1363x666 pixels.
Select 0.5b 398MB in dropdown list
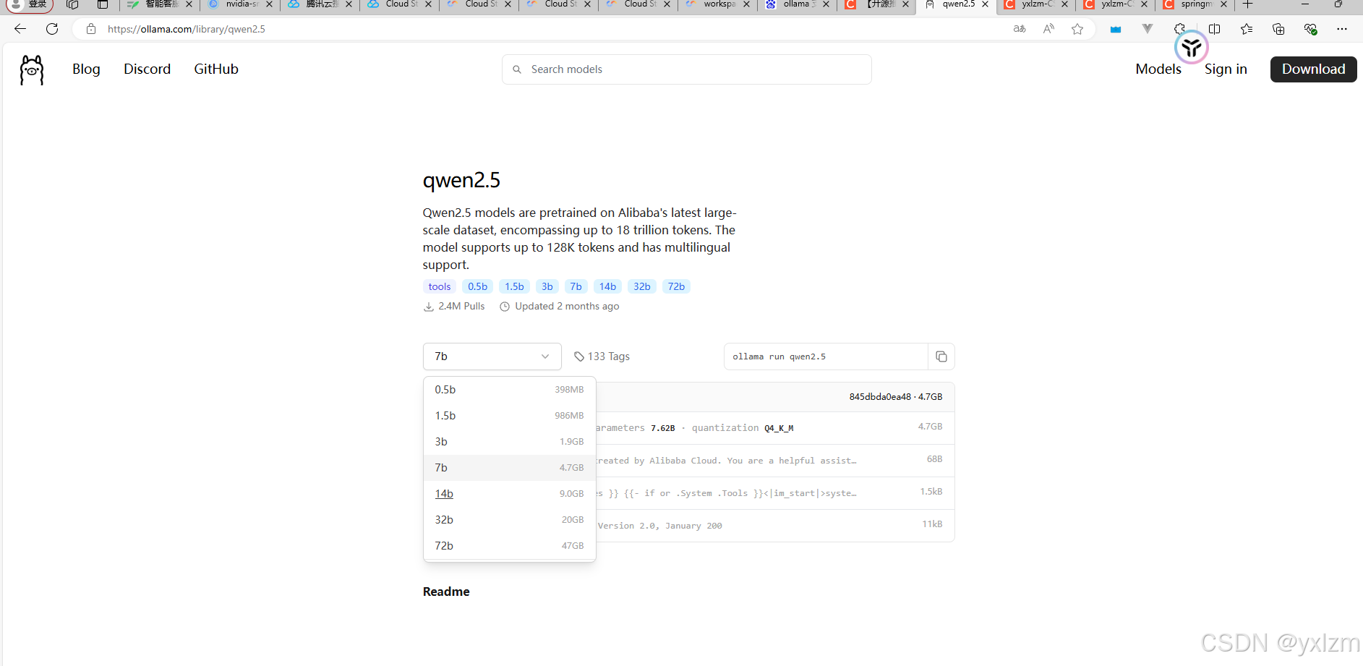[509, 390]
